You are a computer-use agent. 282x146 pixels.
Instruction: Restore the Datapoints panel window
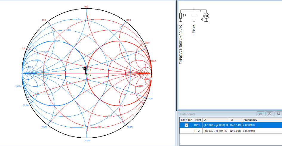(x=269, y=114)
